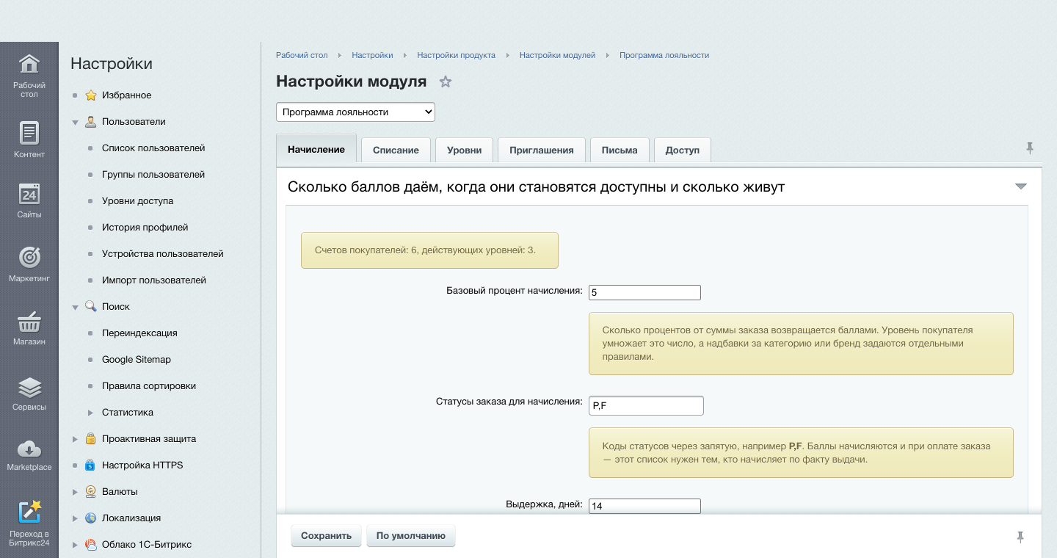Open the Рабочий стол sidebar section
The height and width of the screenshot is (558, 1057).
[29, 74]
